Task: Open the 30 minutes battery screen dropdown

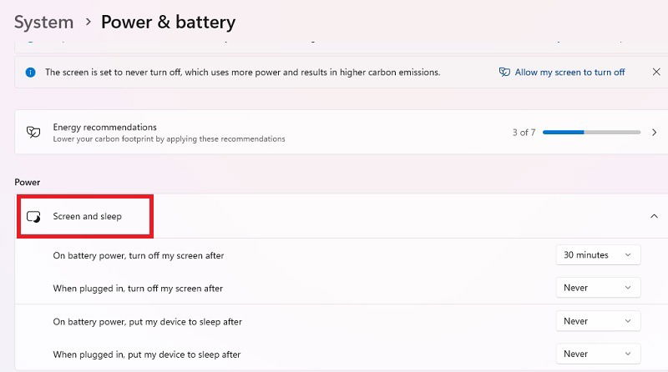Action: tap(598, 255)
